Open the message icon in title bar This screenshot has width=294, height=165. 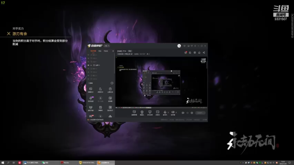pyautogui.click(x=184, y=46)
